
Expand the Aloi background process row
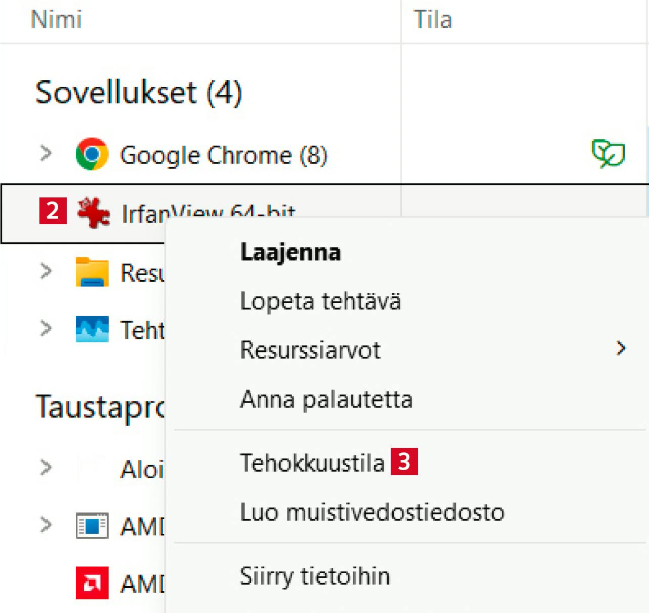(46, 468)
